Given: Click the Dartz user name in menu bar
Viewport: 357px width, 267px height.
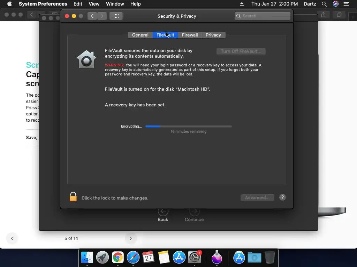Looking at the screenshot, I should pos(310,4).
